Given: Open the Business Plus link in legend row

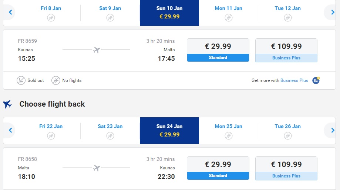Looking at the screenshot, I should 294,80.
